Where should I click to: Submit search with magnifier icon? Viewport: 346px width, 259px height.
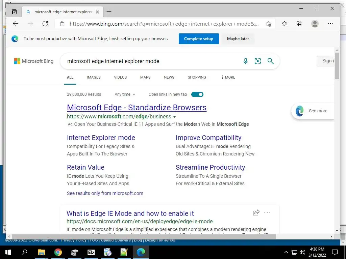[x=271, y=61]
